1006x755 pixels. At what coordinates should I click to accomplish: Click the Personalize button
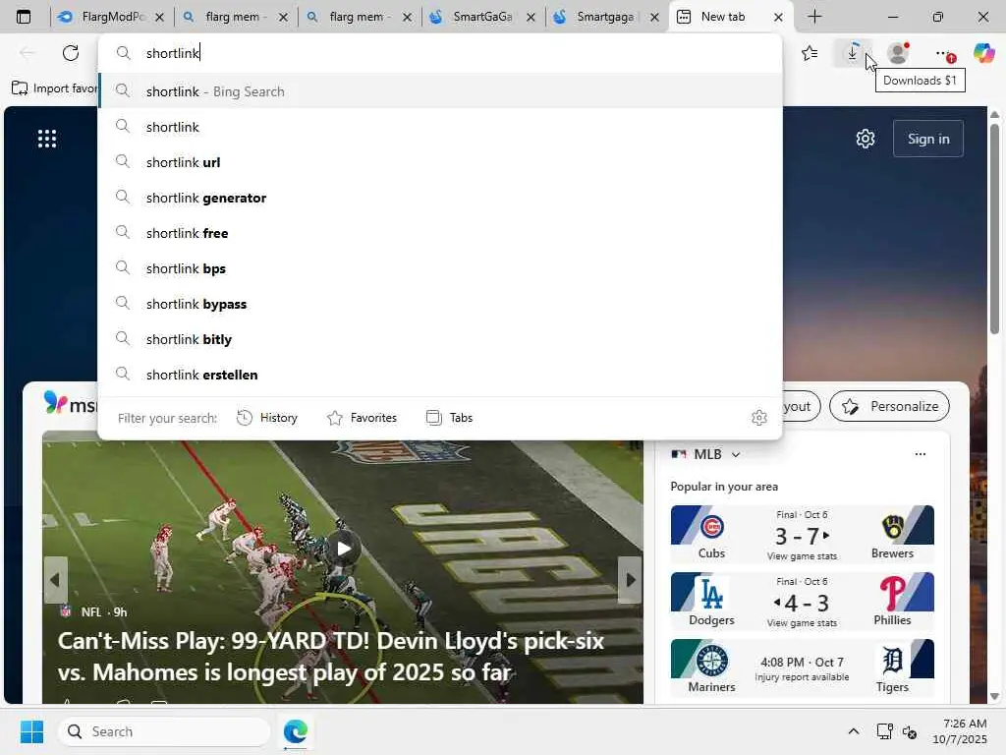[889, 406]
